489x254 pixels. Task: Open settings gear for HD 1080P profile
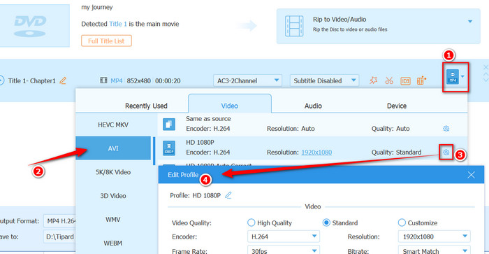pos(446,152)
